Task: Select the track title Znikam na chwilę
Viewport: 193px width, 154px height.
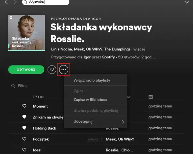Action: [48, 117]
